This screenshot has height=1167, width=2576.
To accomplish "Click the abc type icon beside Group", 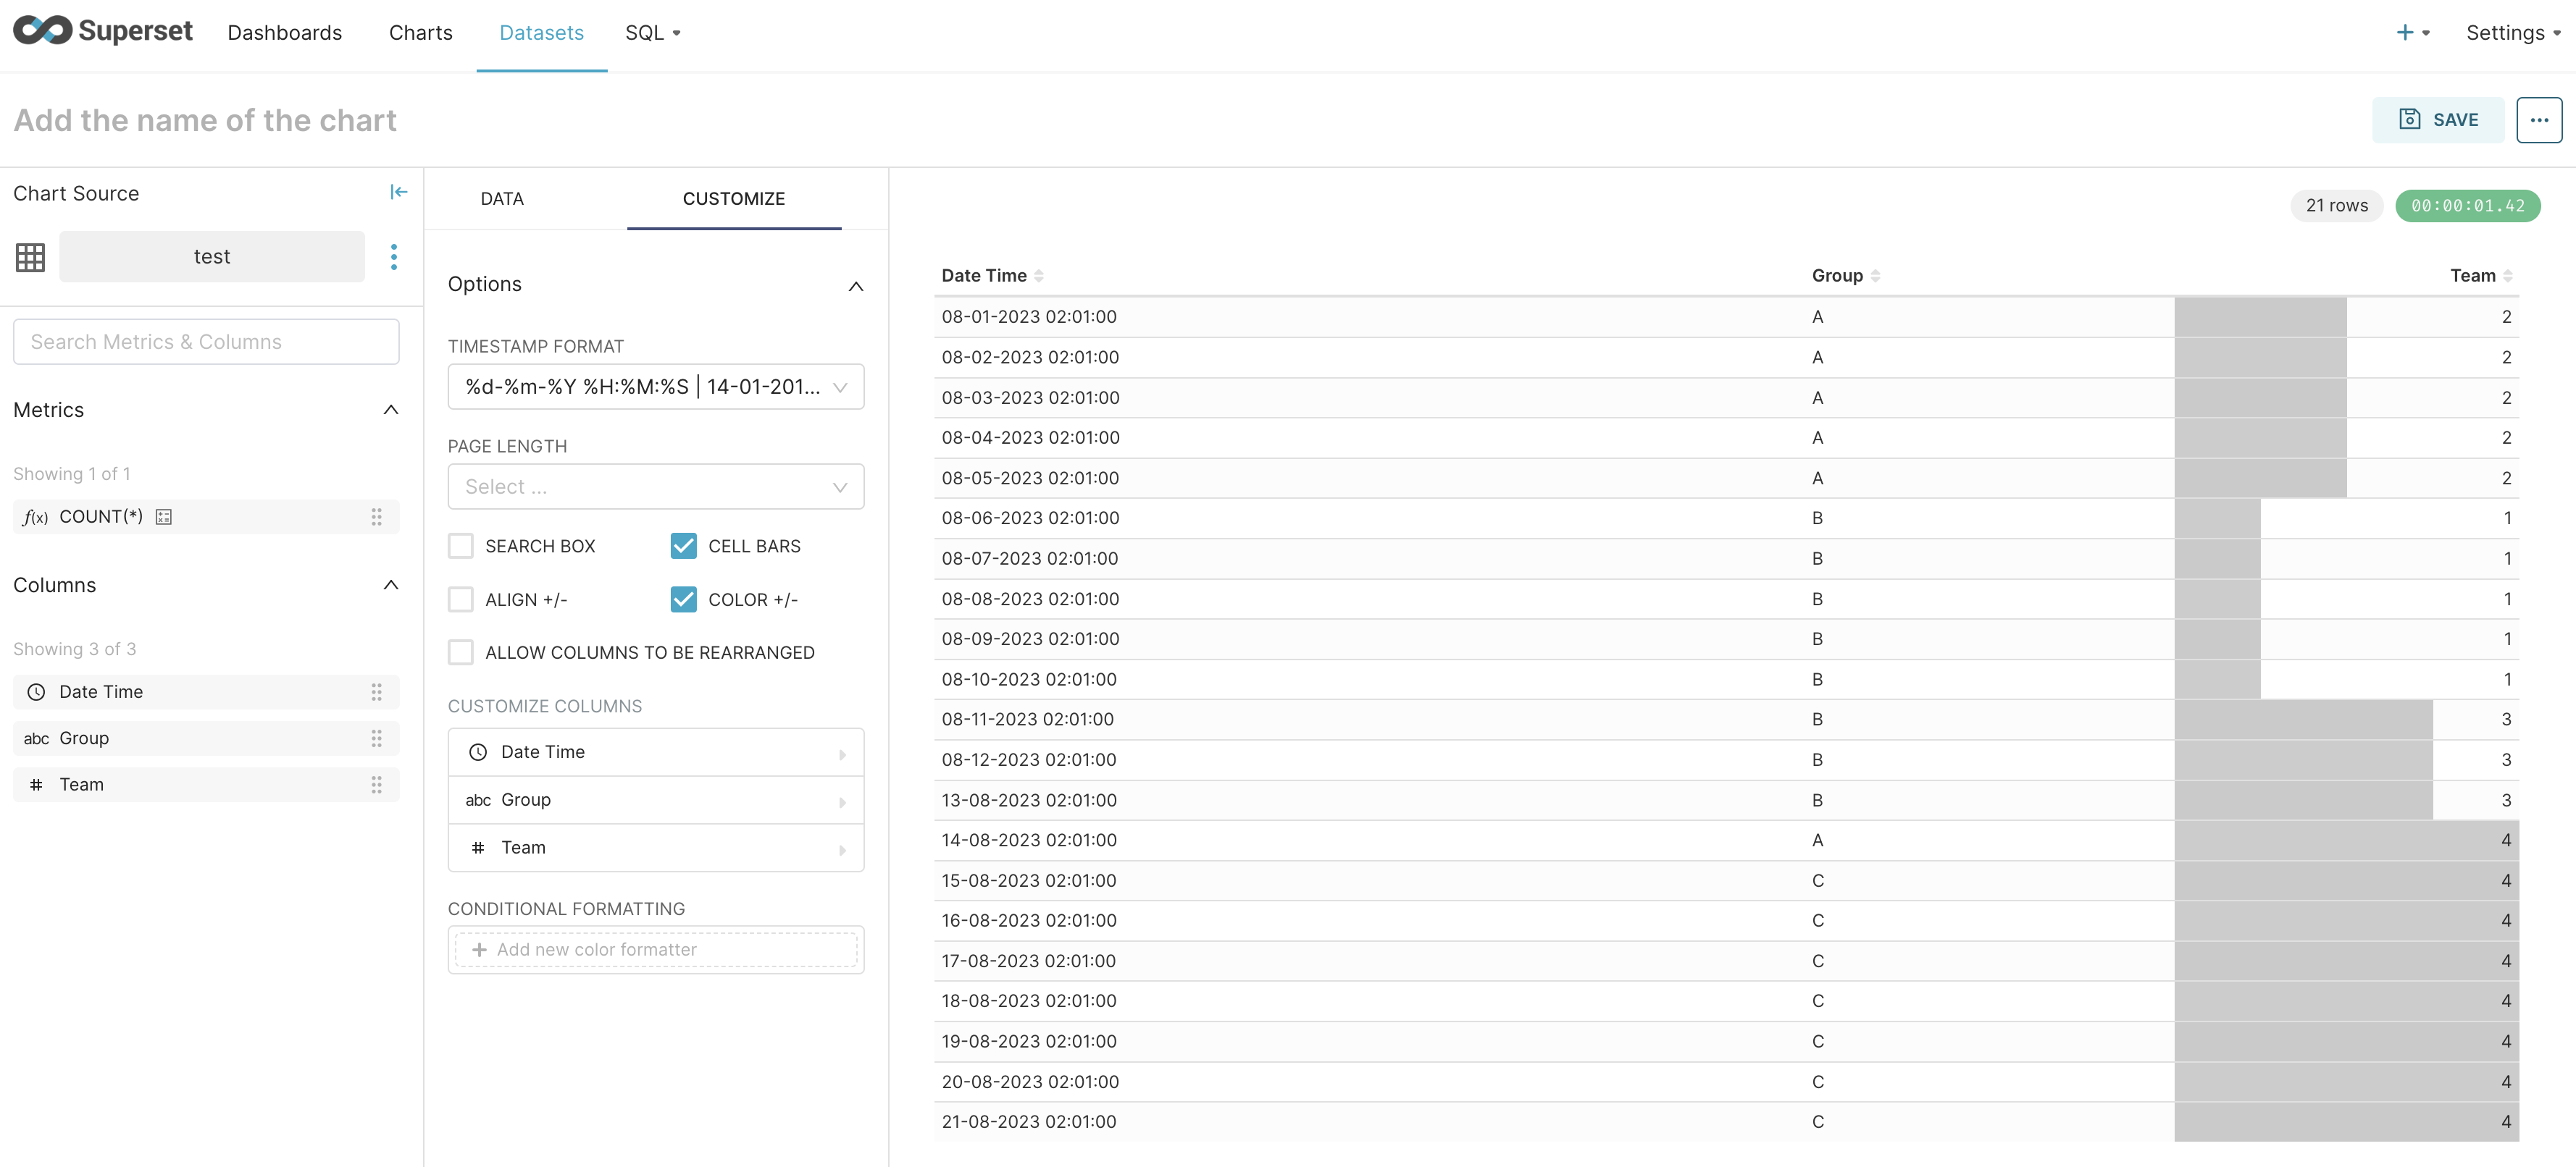I will pos(36,738).
